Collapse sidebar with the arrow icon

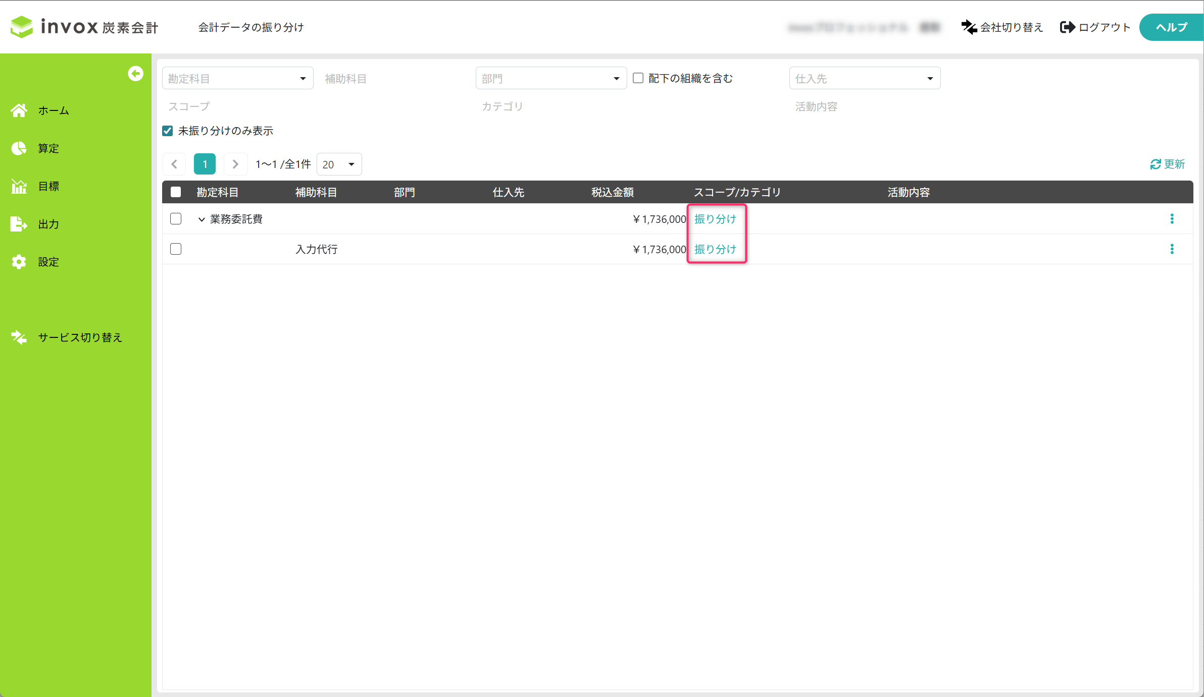point(135,74)
